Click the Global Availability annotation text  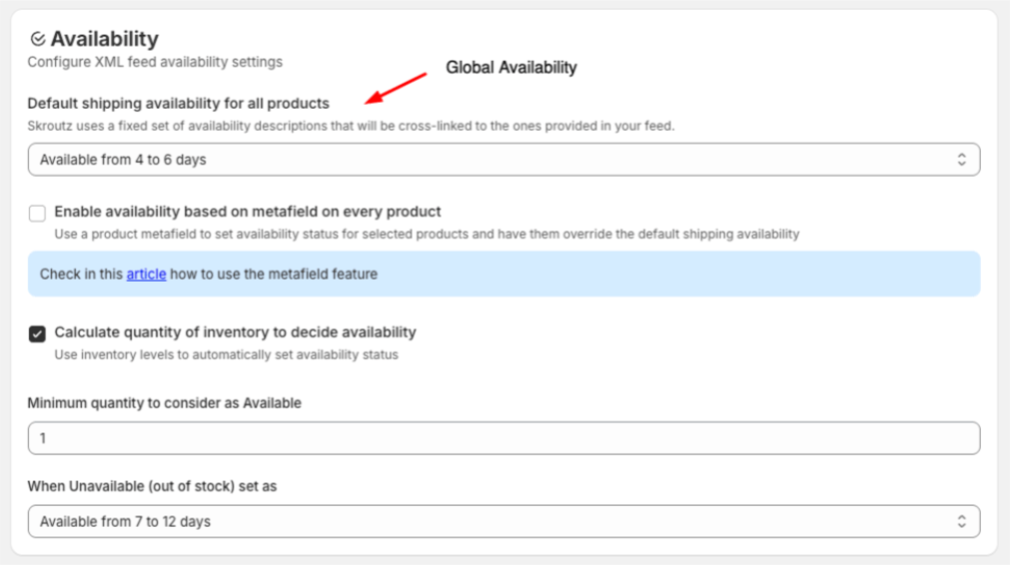click(511, 68)
